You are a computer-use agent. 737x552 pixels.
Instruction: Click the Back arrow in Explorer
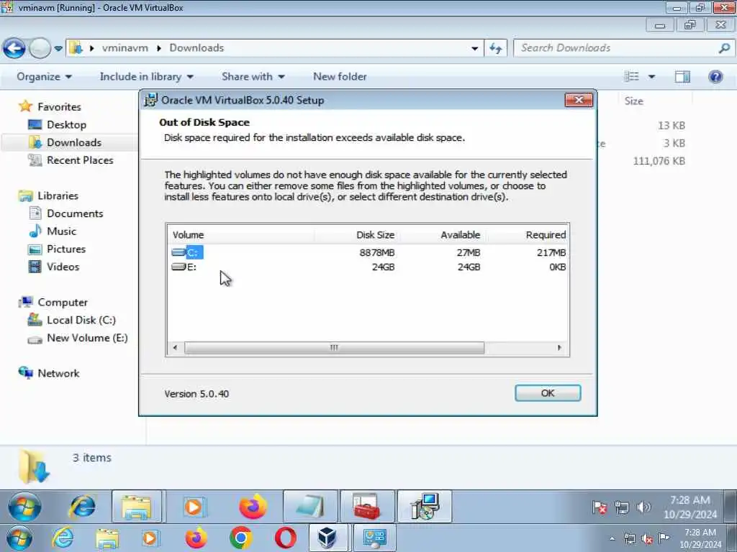pyautogui.click(x=14, y=48)
